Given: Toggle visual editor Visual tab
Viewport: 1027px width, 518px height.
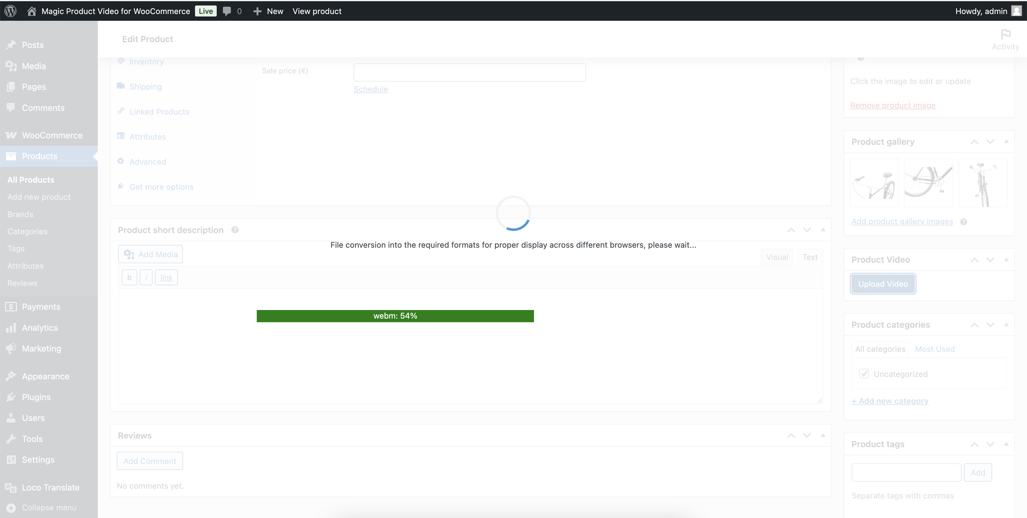Looking at the screenshot, I should click(x=777, y=257).
